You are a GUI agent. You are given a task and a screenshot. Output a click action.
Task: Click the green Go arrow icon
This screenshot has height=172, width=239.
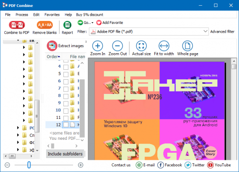[x=80, y=23]
